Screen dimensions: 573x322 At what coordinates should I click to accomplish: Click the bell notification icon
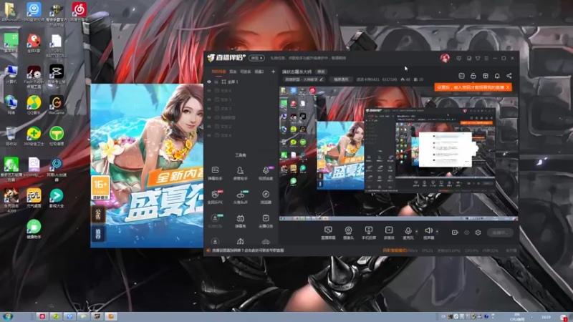(x=497, y=76)
